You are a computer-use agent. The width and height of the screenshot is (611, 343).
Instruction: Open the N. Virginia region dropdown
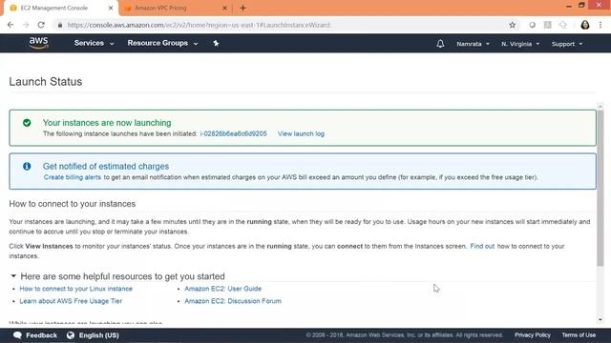(x=520, y=44)
